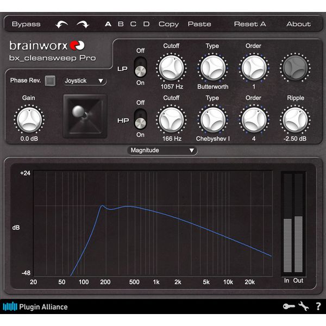Click the HP Order knob
326x326 pixels.
coord(254,120)
